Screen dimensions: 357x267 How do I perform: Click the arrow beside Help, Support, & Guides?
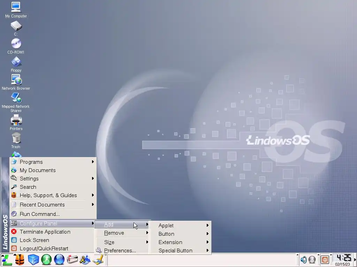point(93,195)
